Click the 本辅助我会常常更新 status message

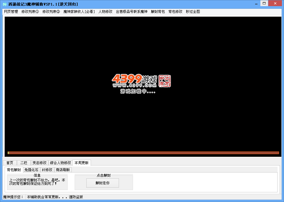click(x=55, y=197)
